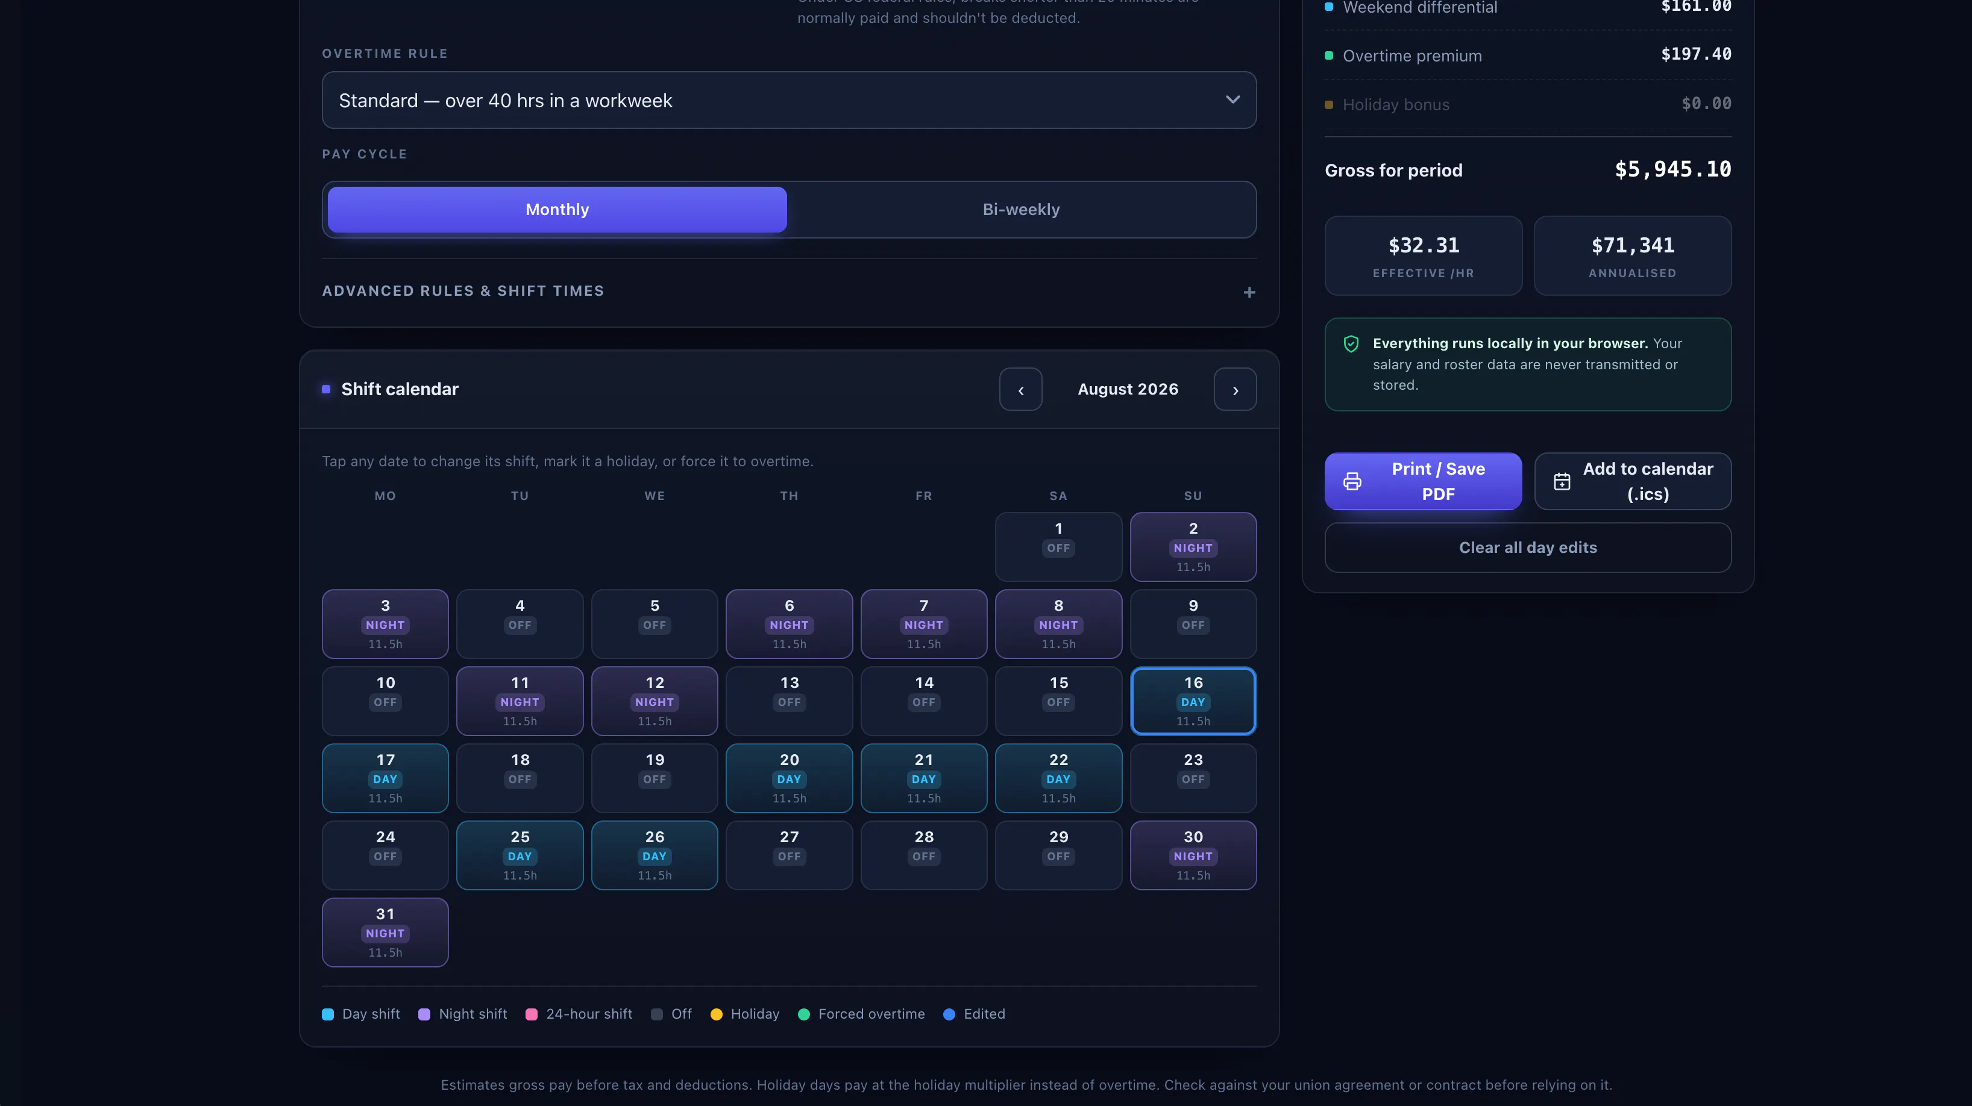Change shift for August 12 night
This screenshot has width=1972, height=1106.
655,702
